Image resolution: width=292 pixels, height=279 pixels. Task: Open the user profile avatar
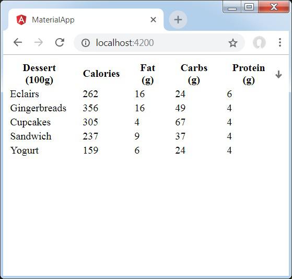pyautogui.click(x=259, y=42)
